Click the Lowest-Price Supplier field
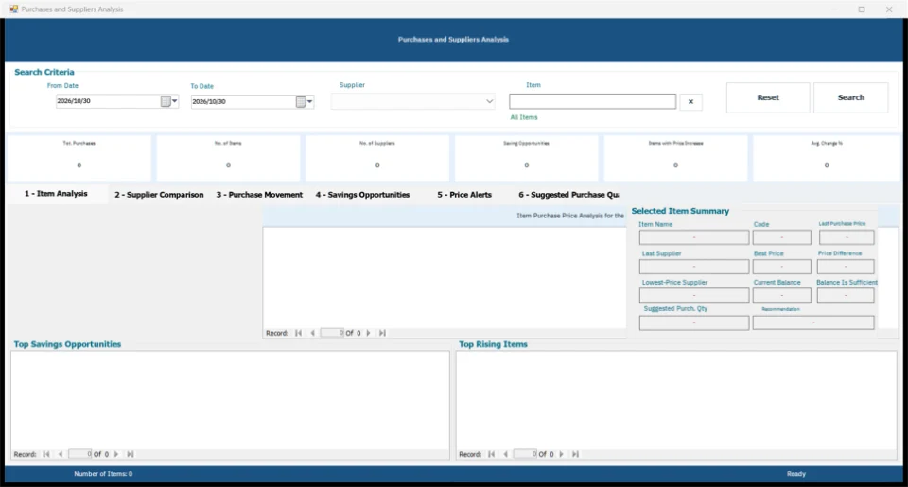Viewport: 908px width, 487px height. (694, 295)
